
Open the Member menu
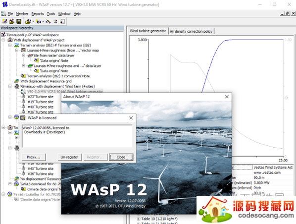22,14
